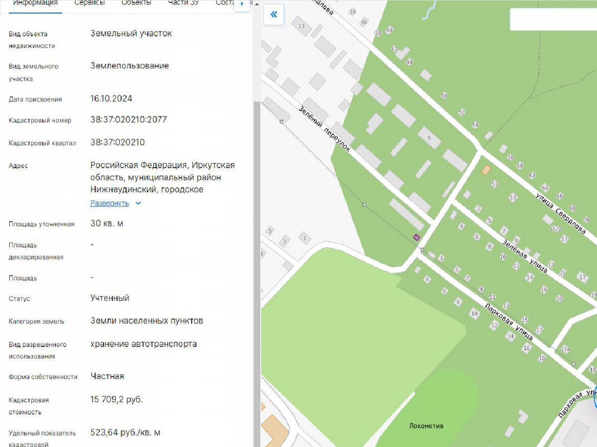Switch to the Объекты tab

click(x=136, y=3)
